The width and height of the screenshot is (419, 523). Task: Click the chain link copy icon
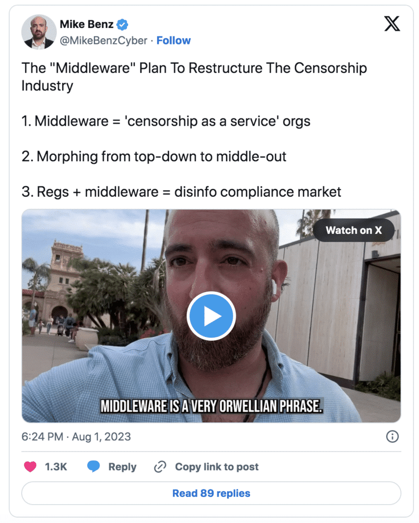point(160,467)
